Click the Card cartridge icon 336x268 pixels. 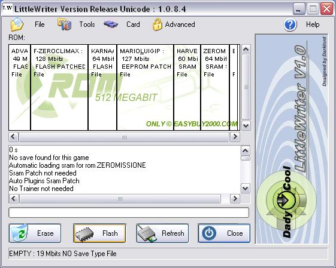[x=111, y=24]
